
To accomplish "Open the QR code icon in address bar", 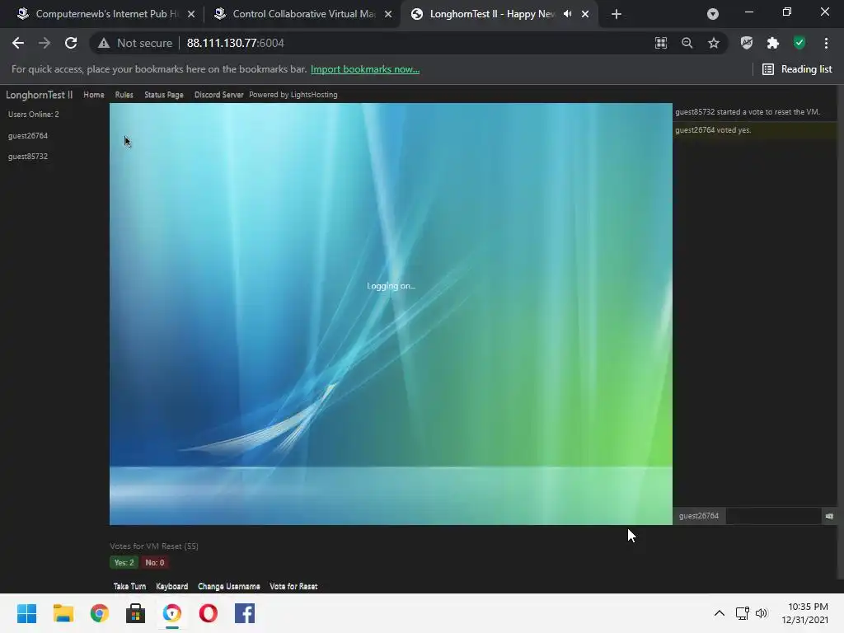I will pyautogui.click(x=661, y=43).
